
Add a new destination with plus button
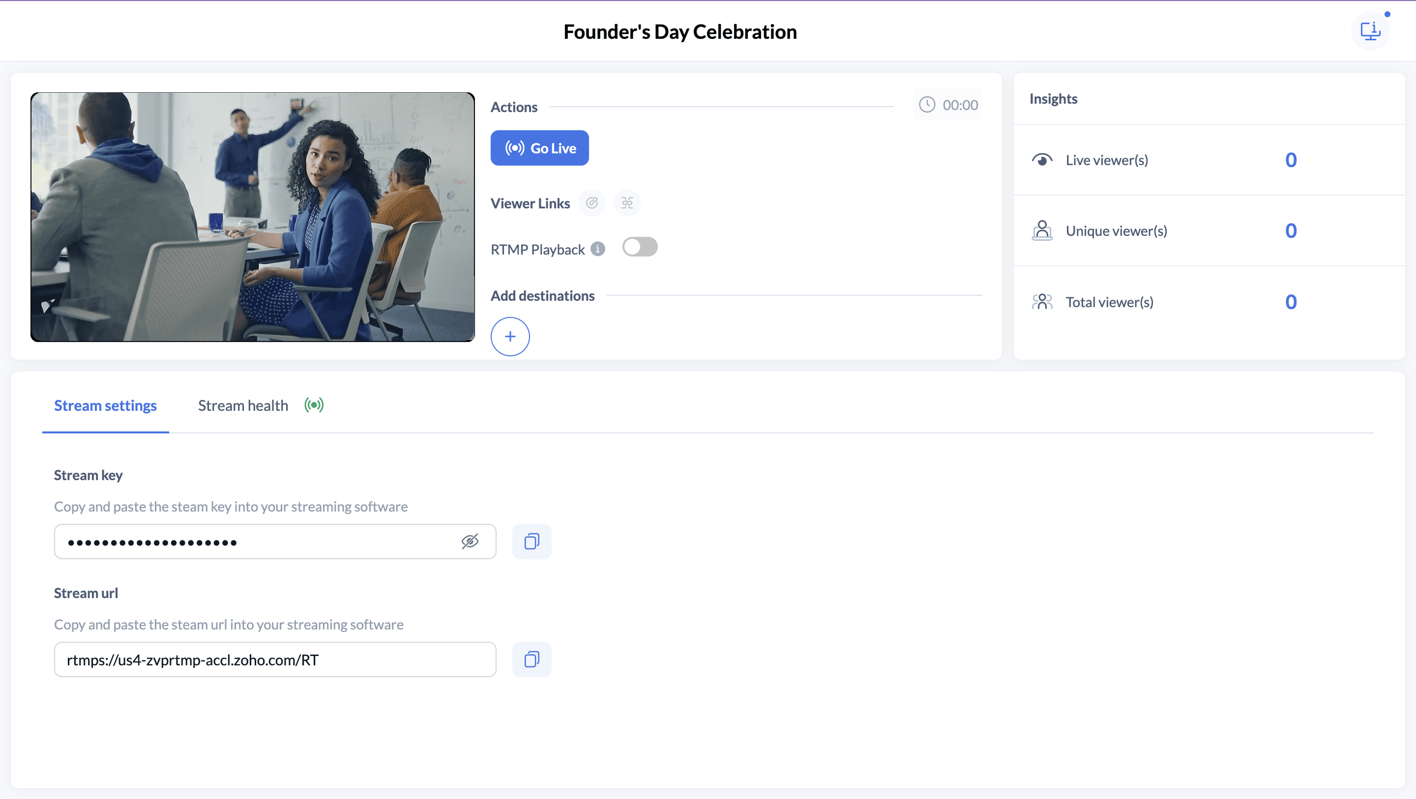tap(509, 336)
